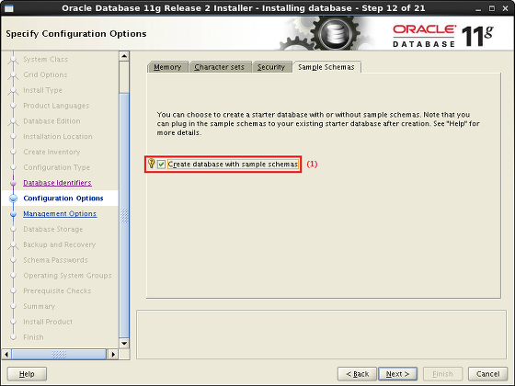Click the Finish step text in sidebar
This screenshot has width=515, height=386.
click(x=33, y=337)
